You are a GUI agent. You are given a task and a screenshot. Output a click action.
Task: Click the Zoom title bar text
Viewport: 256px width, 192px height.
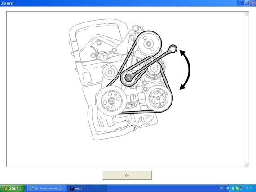click(x=7, y=3)
